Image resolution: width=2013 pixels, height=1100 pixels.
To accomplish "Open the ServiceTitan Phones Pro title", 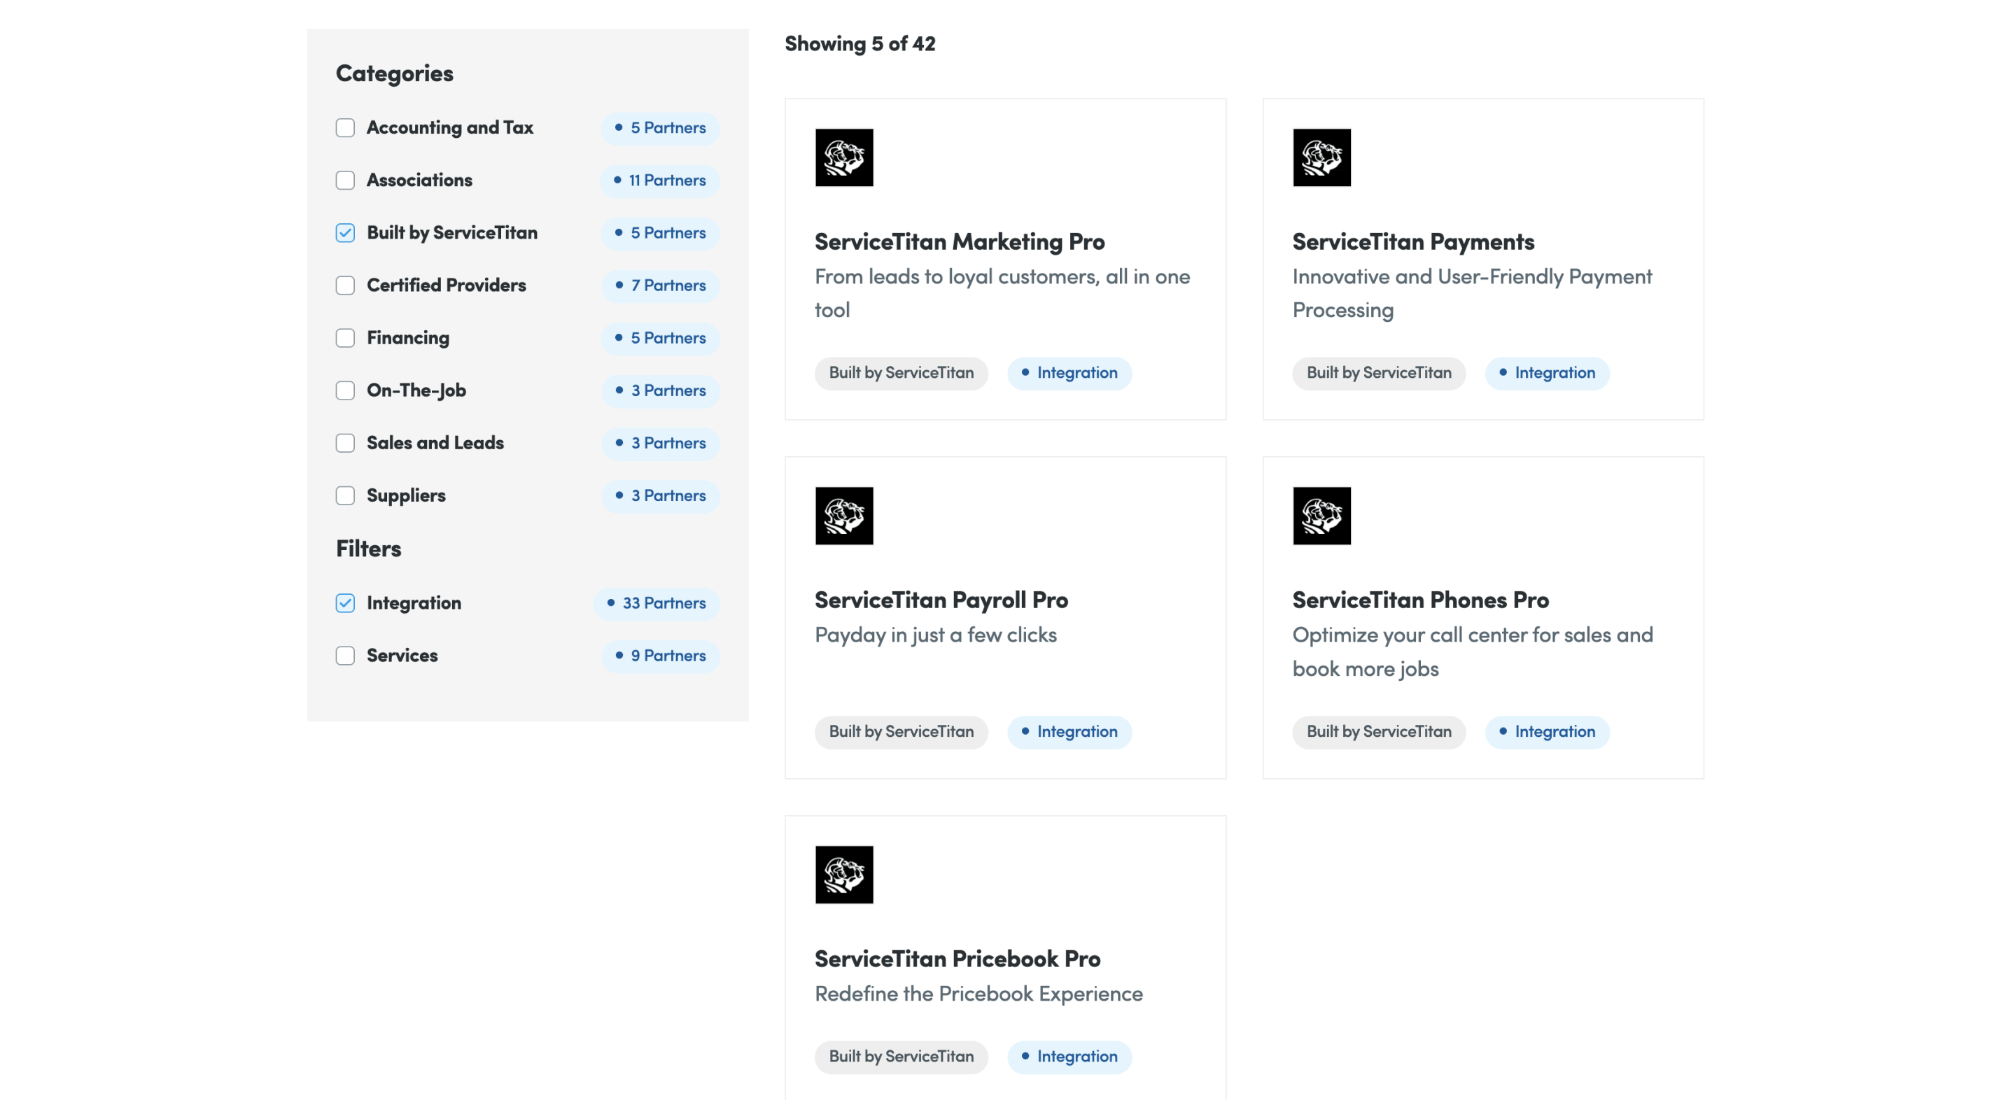I will pyautogui.click(x=1420, y=600).
